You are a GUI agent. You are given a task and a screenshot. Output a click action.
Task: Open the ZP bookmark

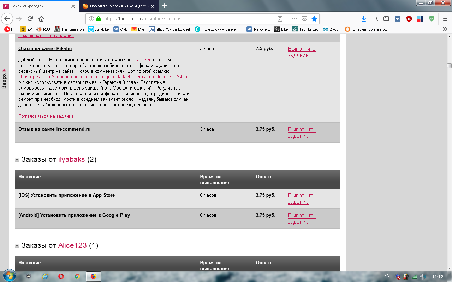click(26, 29)
